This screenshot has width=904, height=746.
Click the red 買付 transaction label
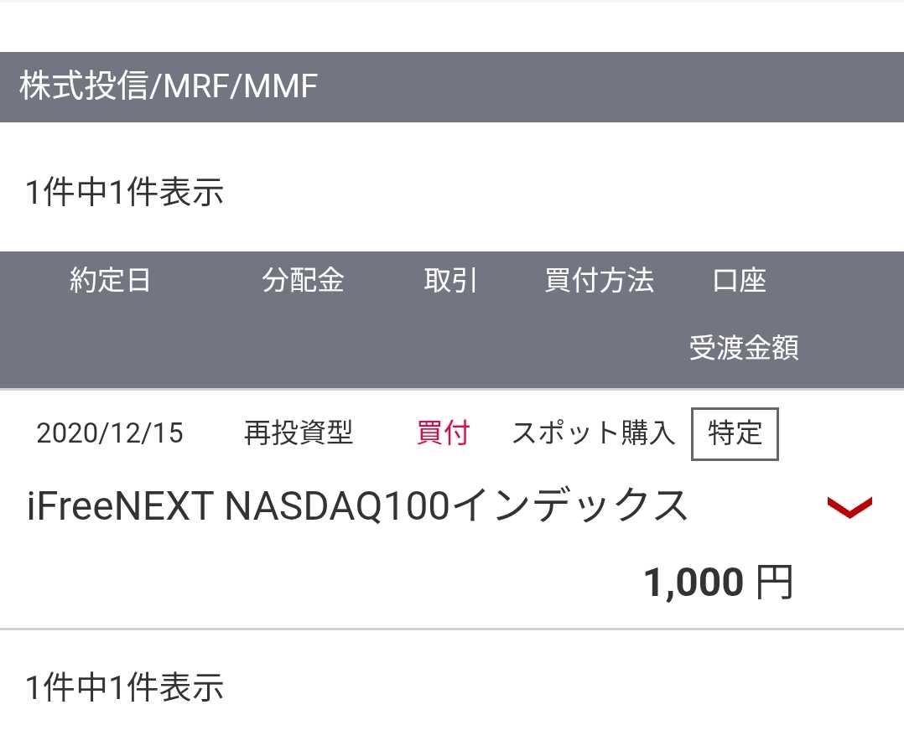coord(443,433)
